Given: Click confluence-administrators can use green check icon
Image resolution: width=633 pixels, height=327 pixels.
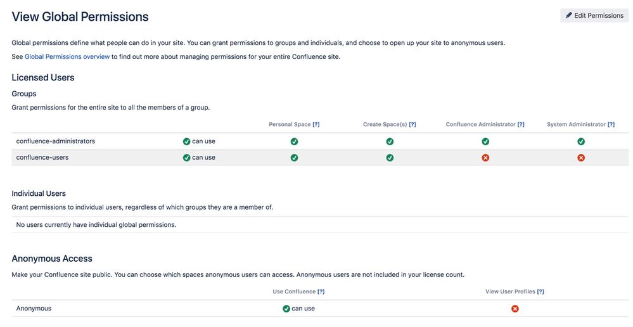Looking at the screenshot, I should coord(187,141).
